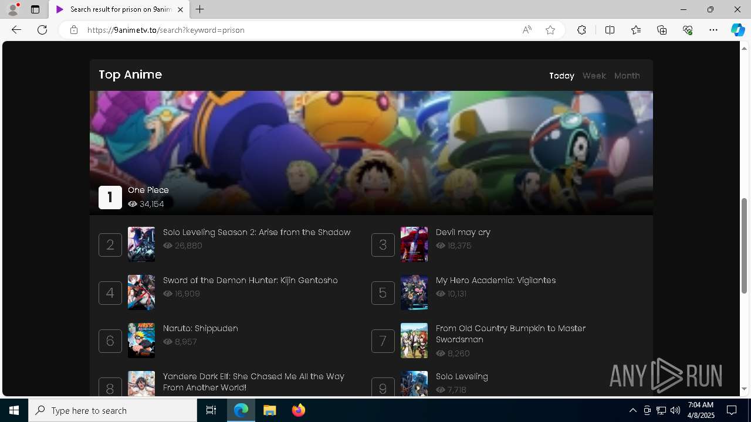Screen dimensions: 751x422
Task: Open One Piece title link
Action: click(148, 190)
